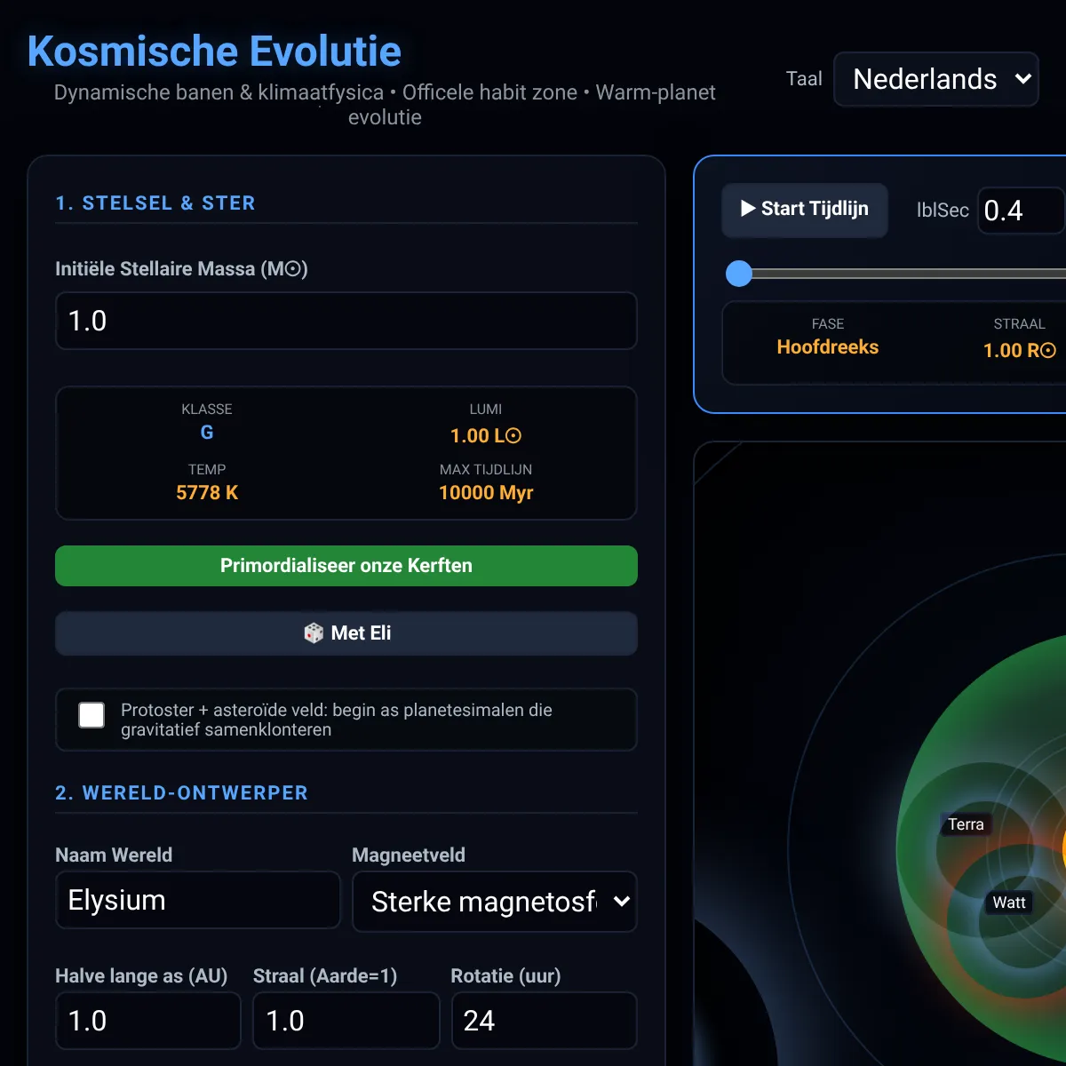Click the 2. Wereld-ontwerper section heading
Viewport: 1066px width, 1066px height.
click(182, 793)
